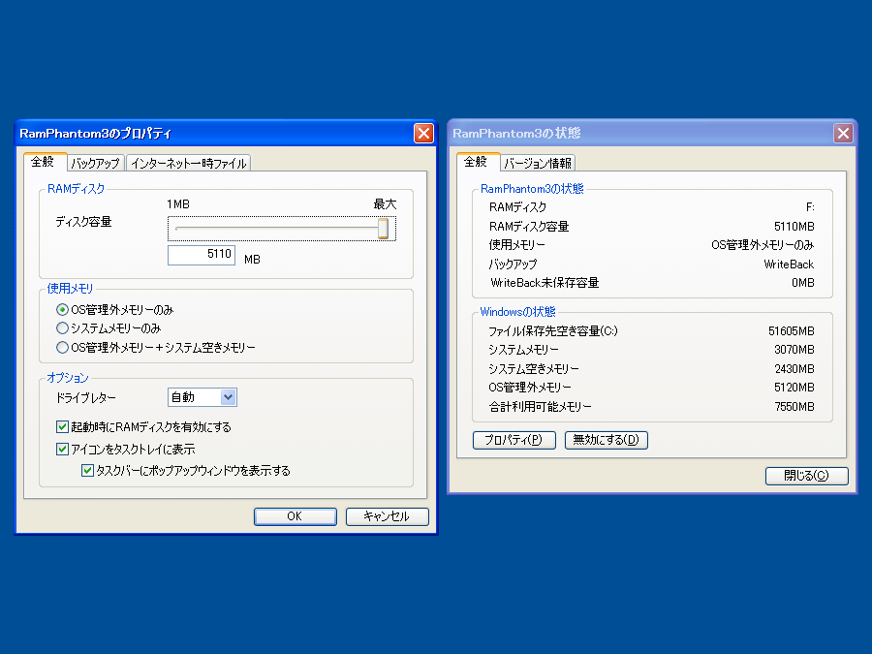Image resolution: width=872 pixels, height=654 pixels.
Task: Click the disk capacity MB input field
Action: [x=202, y=255]
